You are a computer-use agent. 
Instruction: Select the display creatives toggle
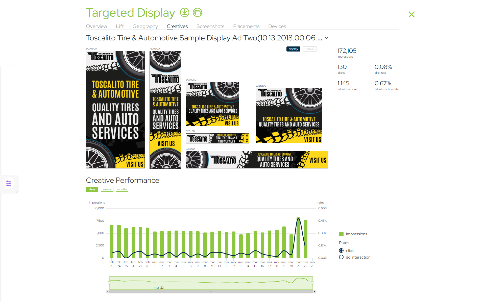pos(293,49)
